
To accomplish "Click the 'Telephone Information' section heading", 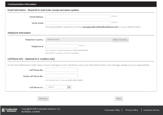I will 19,33.
